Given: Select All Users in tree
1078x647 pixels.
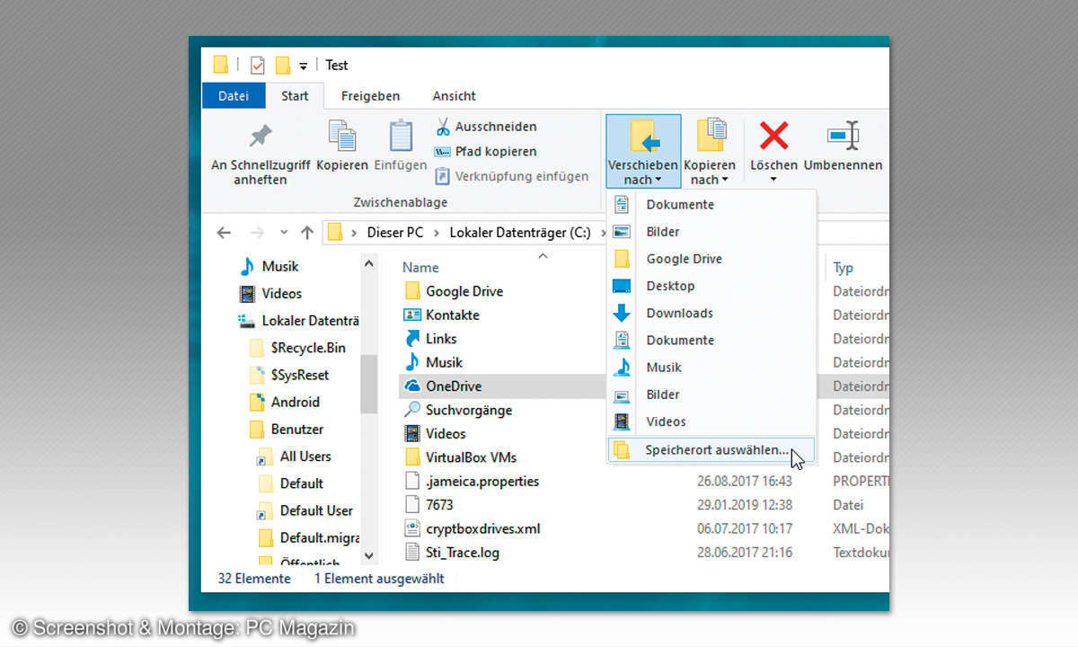Looking at the screenshot, I should coord(295,456).
